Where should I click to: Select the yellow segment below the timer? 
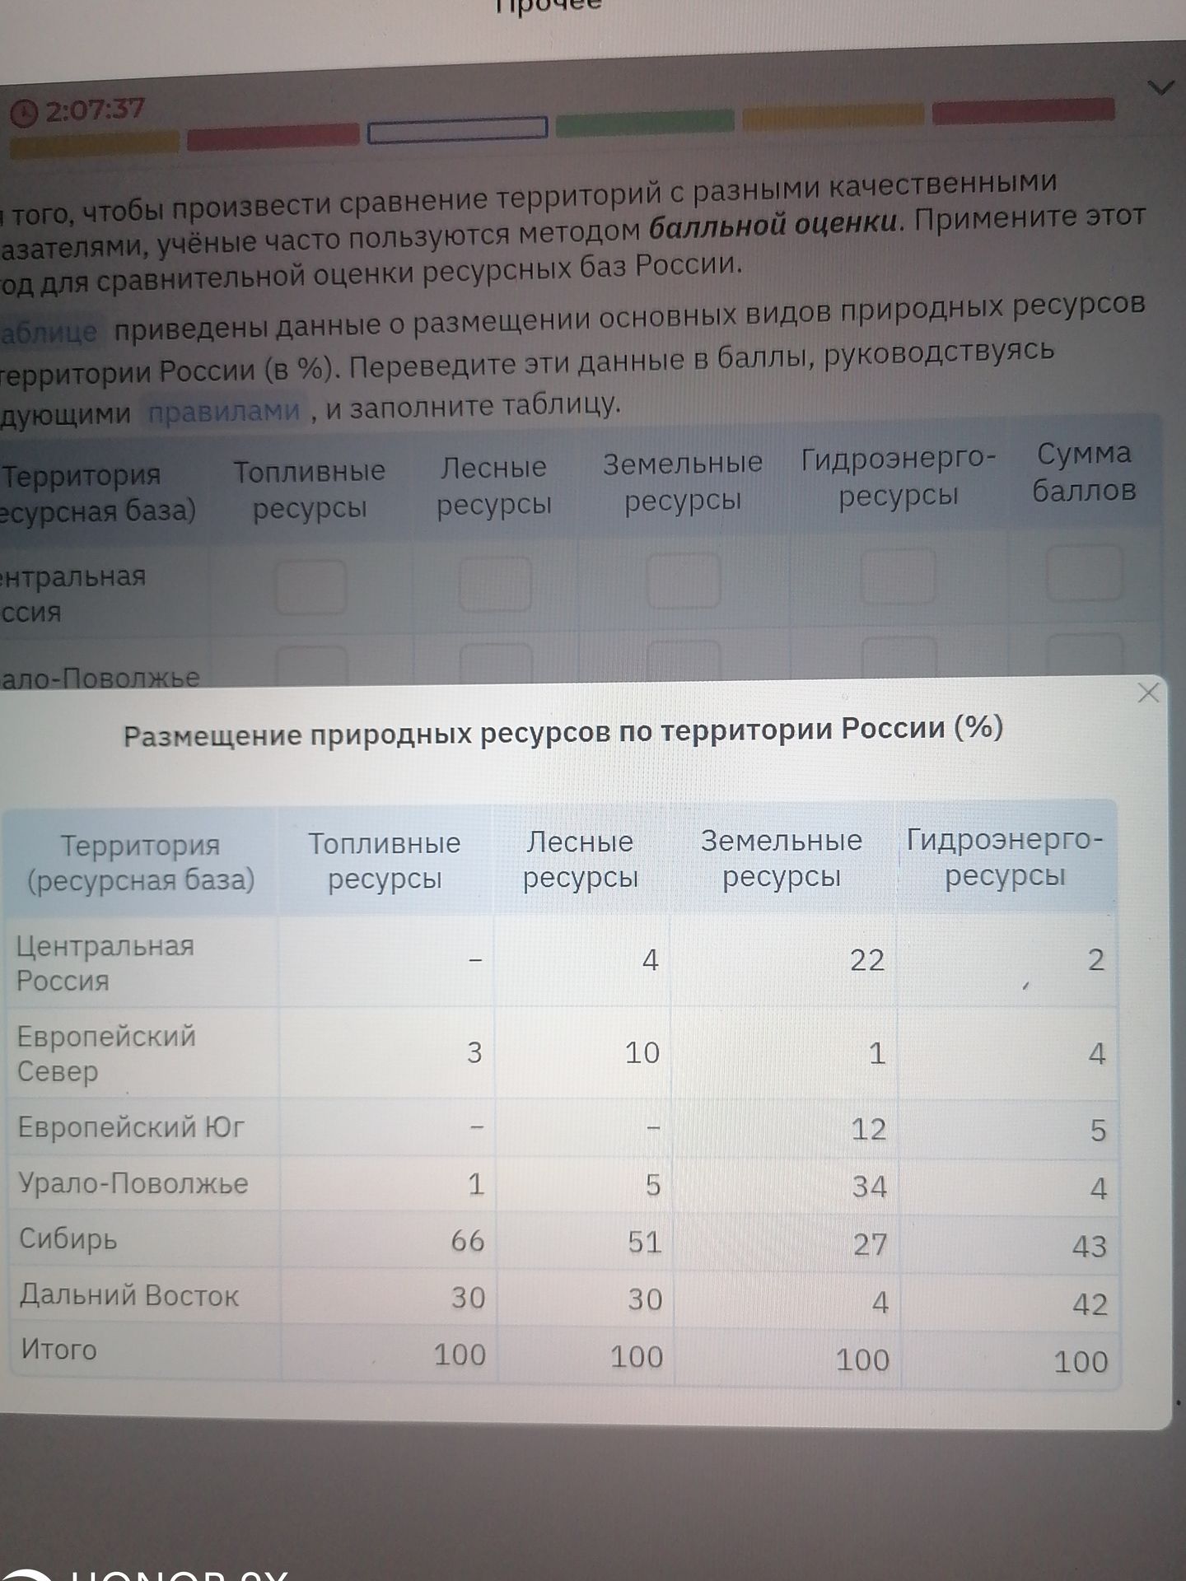94,144
